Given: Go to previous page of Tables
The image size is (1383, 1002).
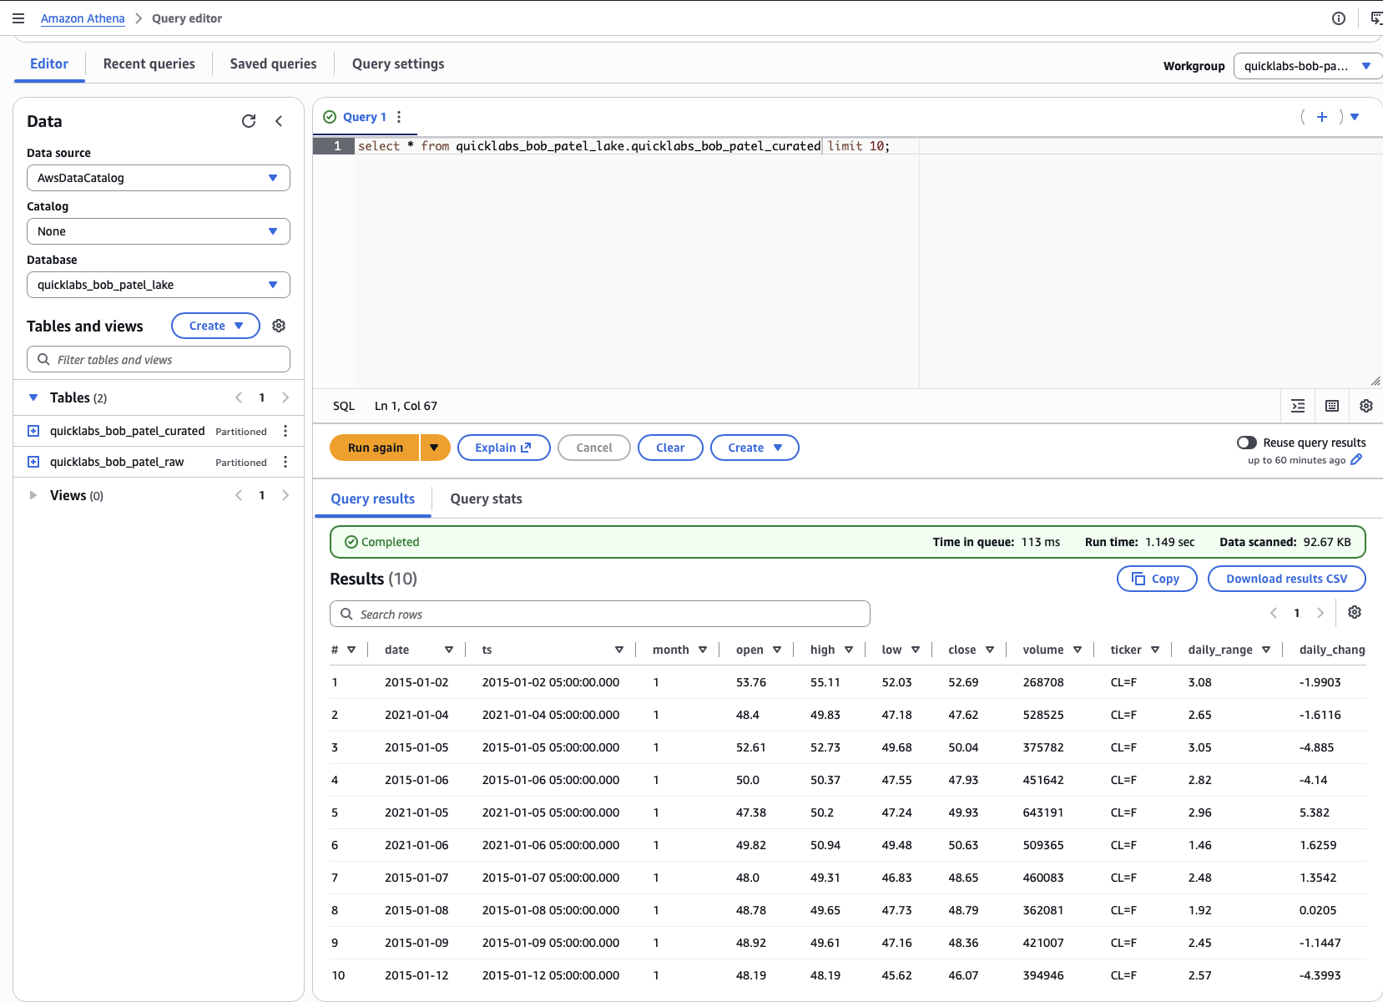Looking at the screenshot, I should 239,397.
